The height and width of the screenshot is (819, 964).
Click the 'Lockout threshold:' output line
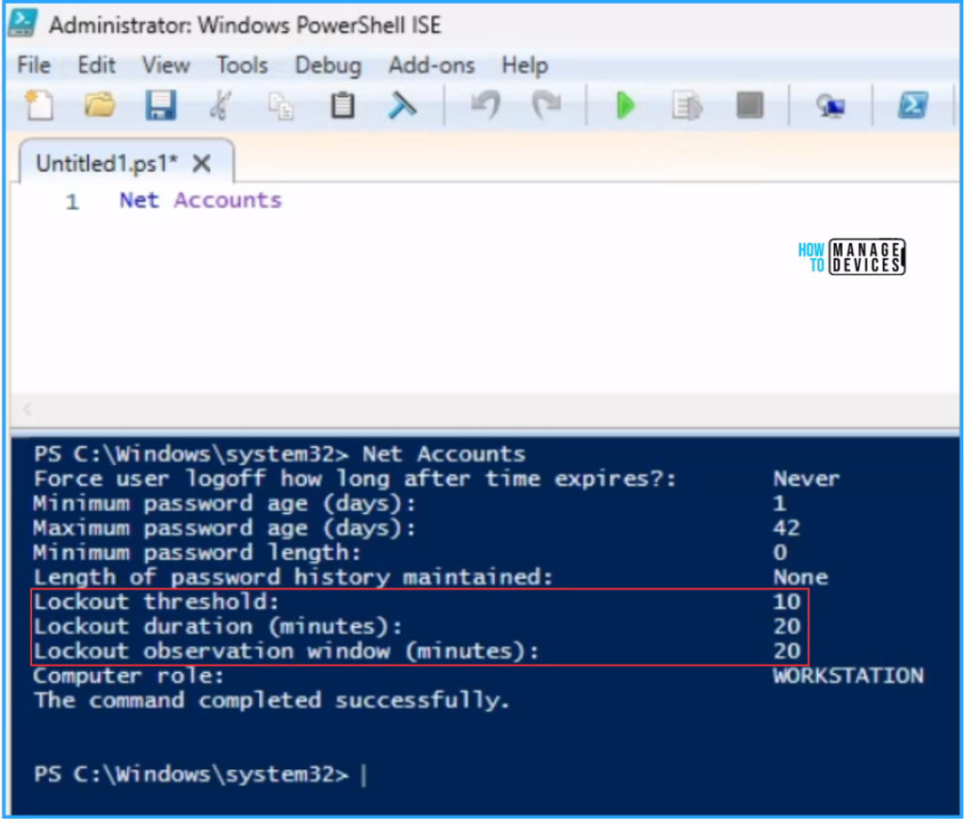156,602
